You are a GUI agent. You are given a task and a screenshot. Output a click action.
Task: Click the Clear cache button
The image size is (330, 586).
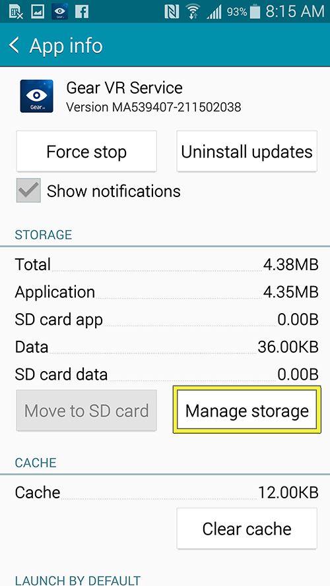[x=247, y=528]
